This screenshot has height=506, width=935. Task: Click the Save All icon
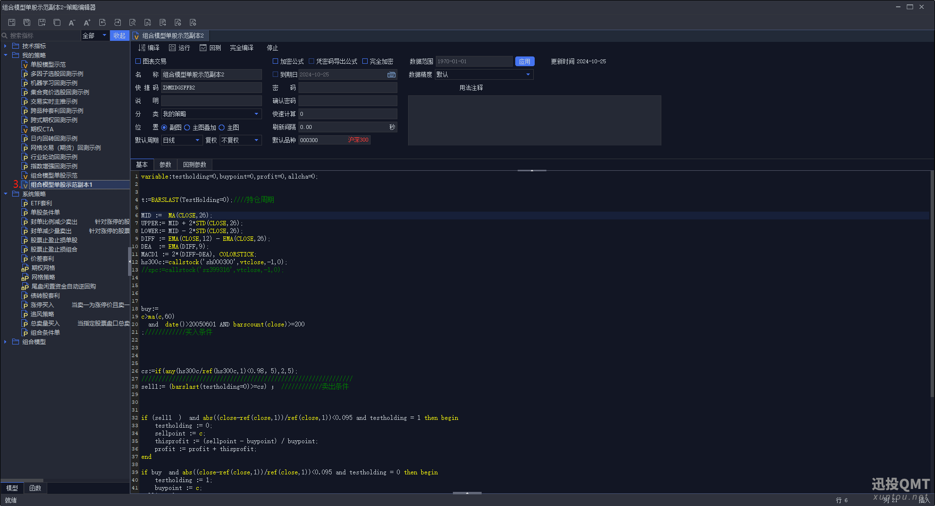coord(27,22)
